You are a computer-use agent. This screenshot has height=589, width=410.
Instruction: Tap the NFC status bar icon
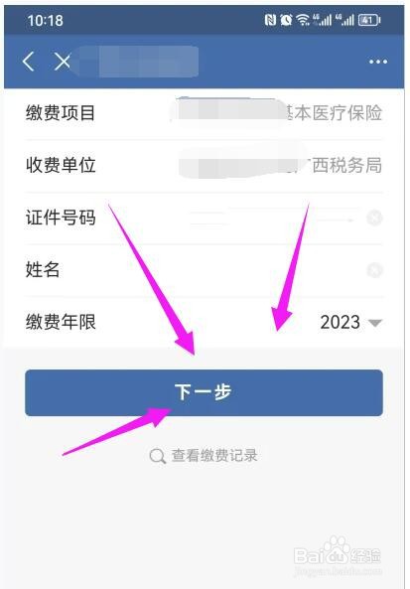[x=270, y=20]
